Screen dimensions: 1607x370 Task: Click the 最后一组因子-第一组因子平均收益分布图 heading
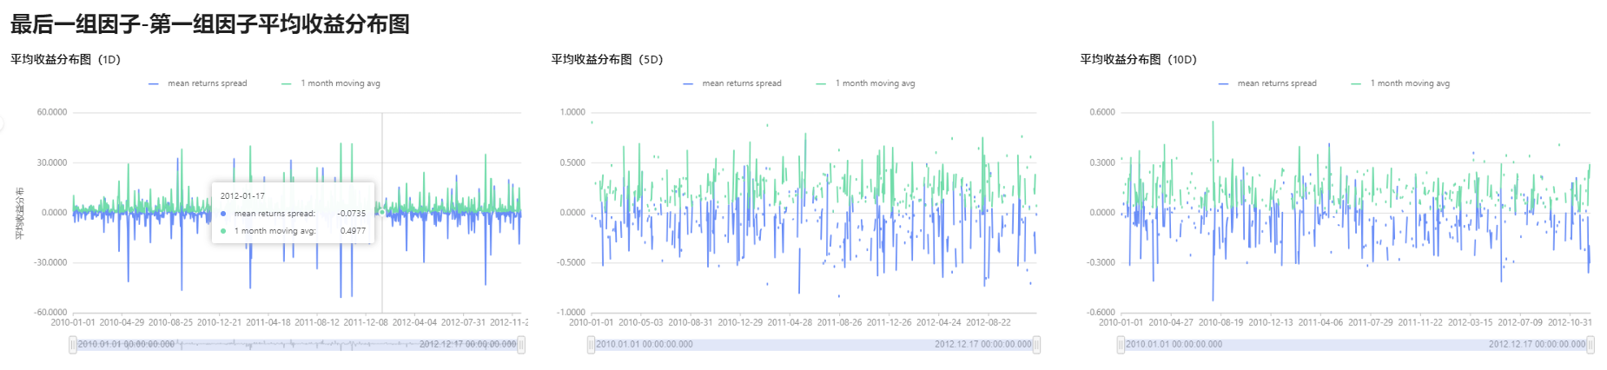[209, 24]
